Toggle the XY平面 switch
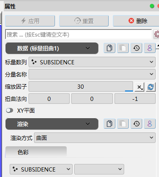159x177 pixels. click(x=10, y=111)
